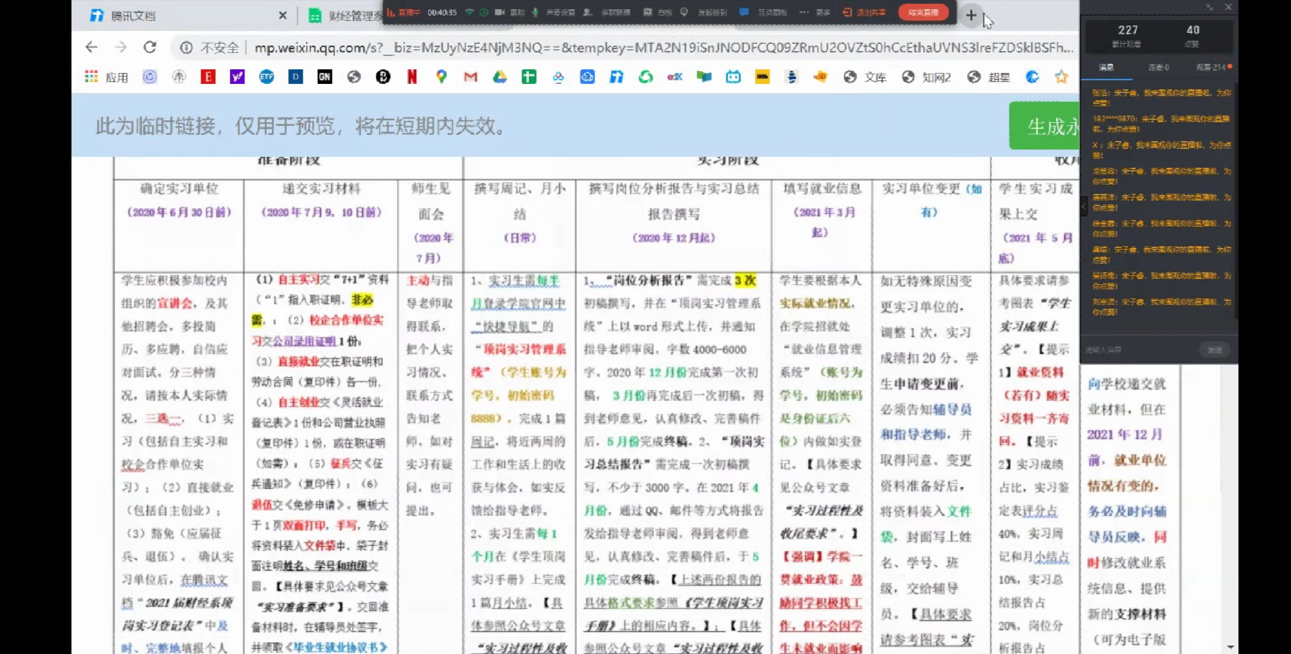Image resolution: width=1291 pixels, height=654 pixels.
Task: Open the Netflix bookmark icon
Action: 412,77
